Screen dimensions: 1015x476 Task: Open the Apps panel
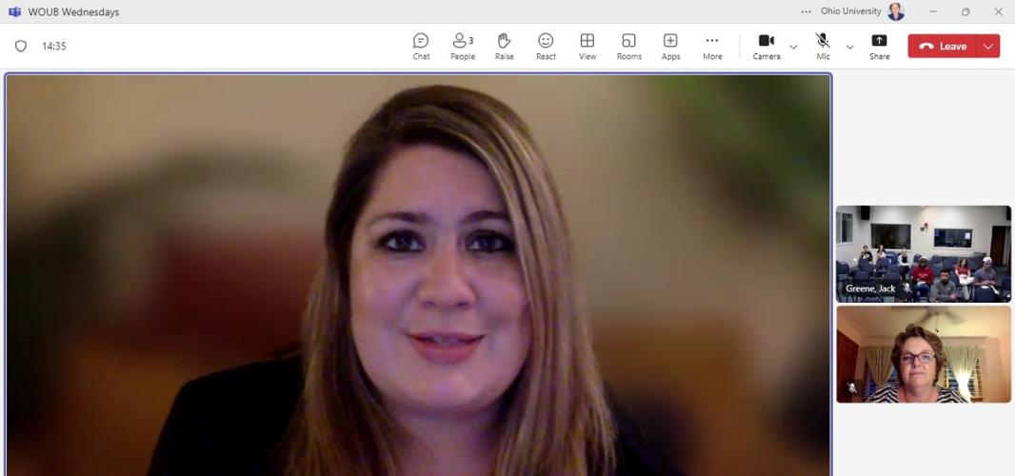[670, 45]
